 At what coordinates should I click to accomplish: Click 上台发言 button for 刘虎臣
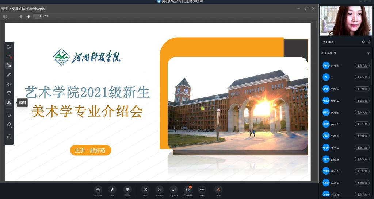[x=362, y=89]
